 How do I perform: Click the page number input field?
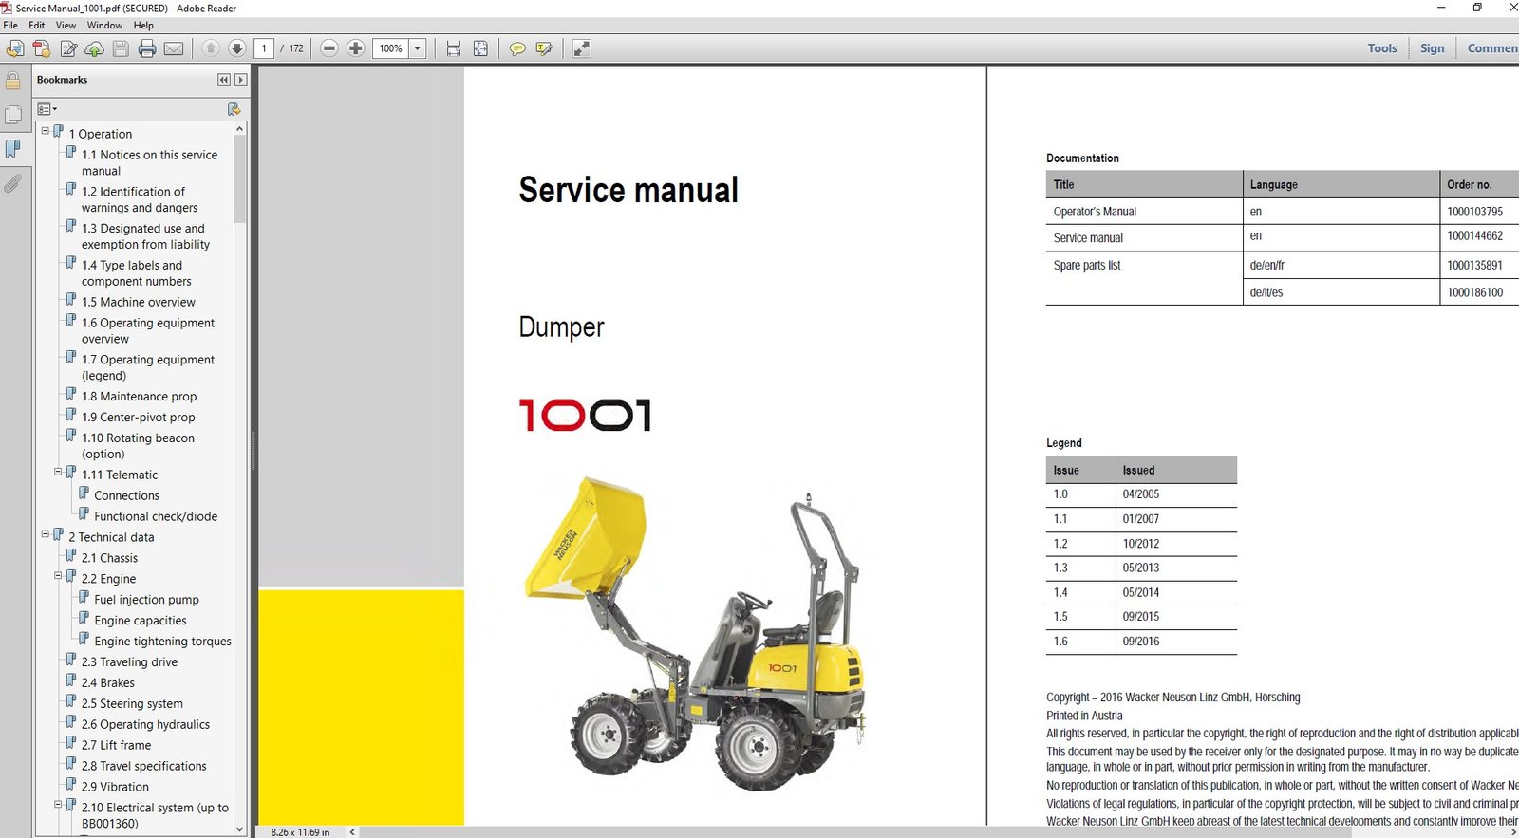(264, 48)
